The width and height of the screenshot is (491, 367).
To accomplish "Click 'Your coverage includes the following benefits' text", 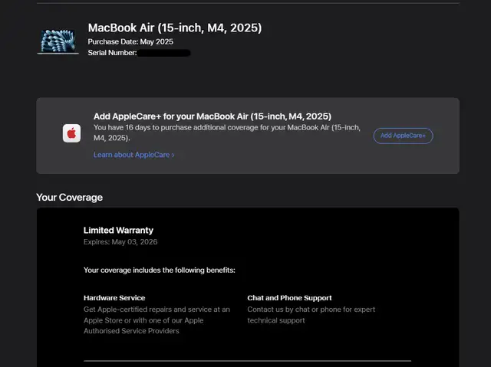I will pos(159,270).
